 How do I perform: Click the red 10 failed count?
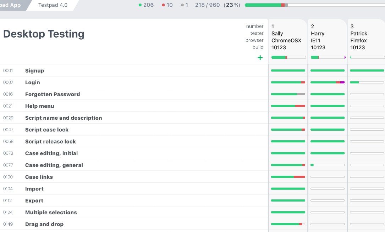[x=167, y=5]
